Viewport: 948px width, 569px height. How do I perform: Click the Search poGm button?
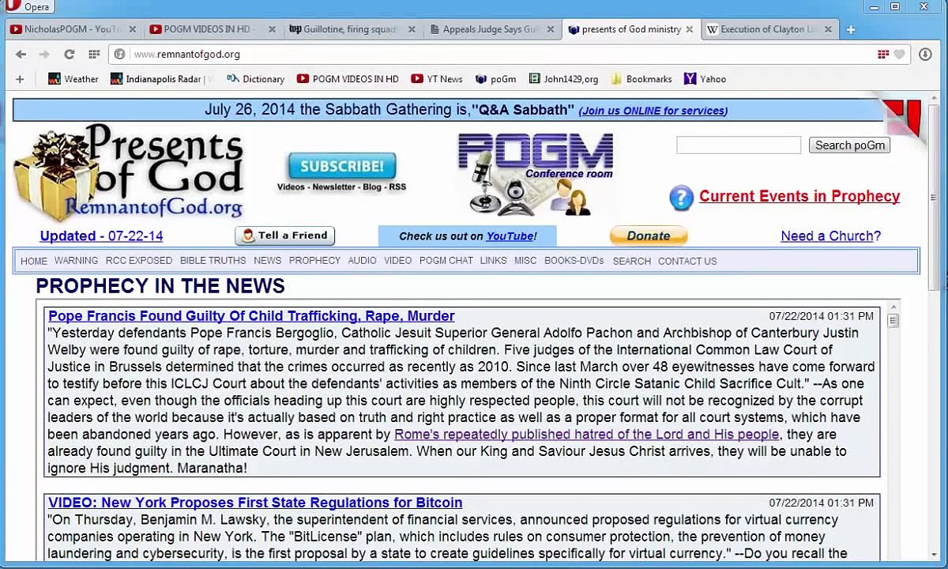[850, 145]
